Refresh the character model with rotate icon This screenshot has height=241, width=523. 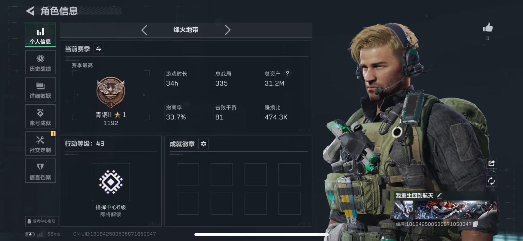491,181
